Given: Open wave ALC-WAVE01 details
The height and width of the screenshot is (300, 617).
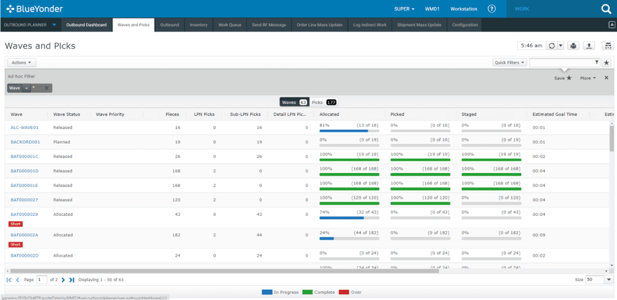Looking at the screenshot, I should tap(25, 127).
